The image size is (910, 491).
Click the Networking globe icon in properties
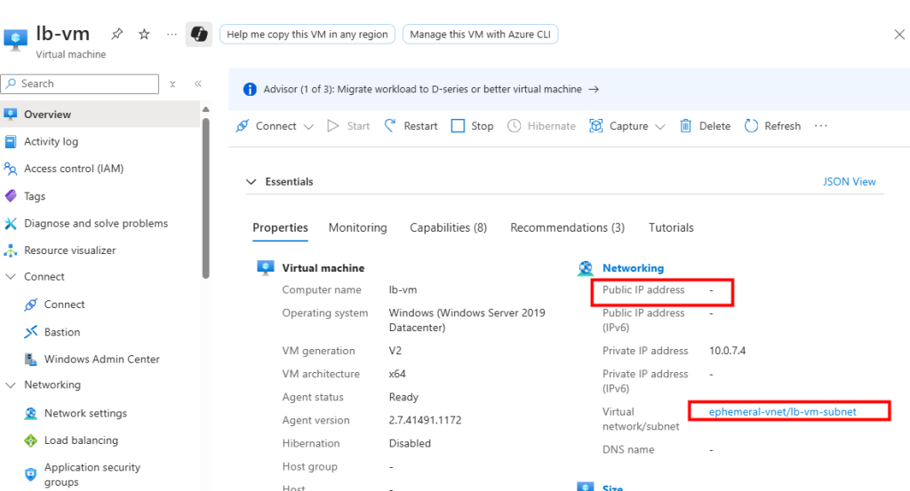coord(586,268)
